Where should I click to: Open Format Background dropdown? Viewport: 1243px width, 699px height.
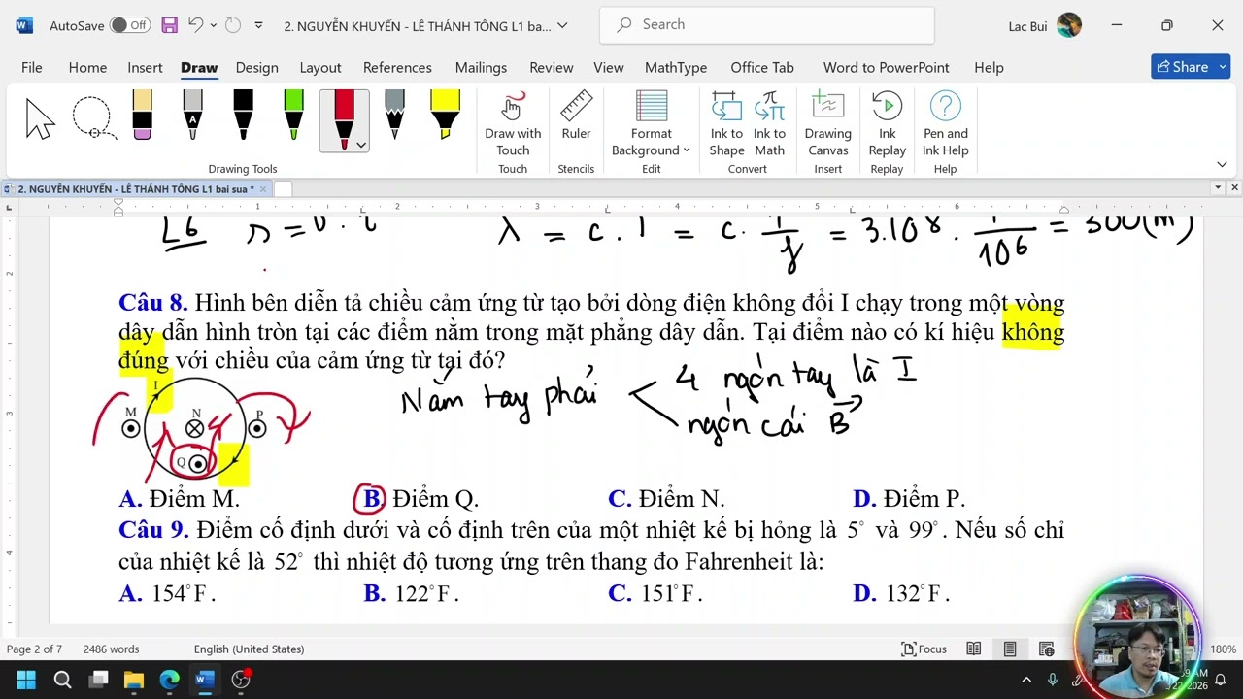[x=651, y=123]
